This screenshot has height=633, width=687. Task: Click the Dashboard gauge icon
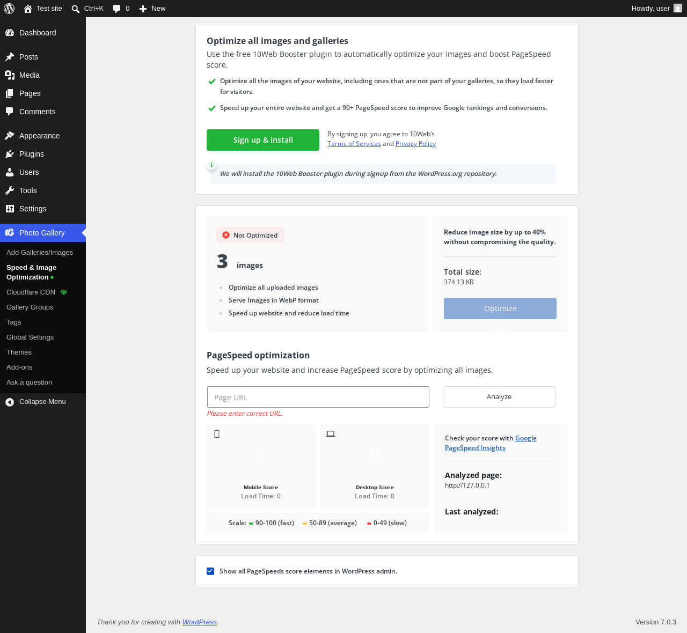tap(10, 33)
